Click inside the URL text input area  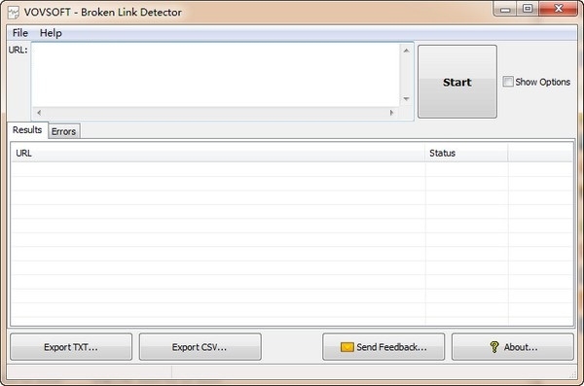(216, 75)
